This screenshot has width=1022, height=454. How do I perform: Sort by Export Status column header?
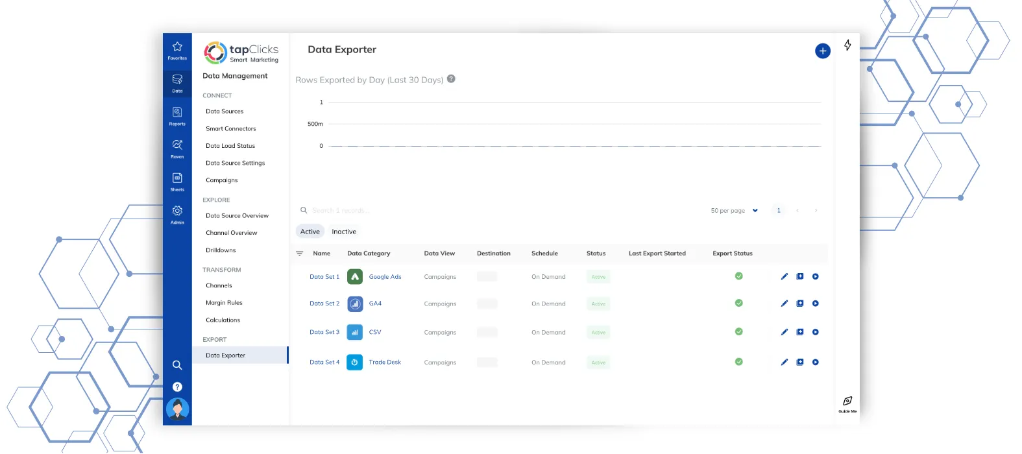[733, 254]
